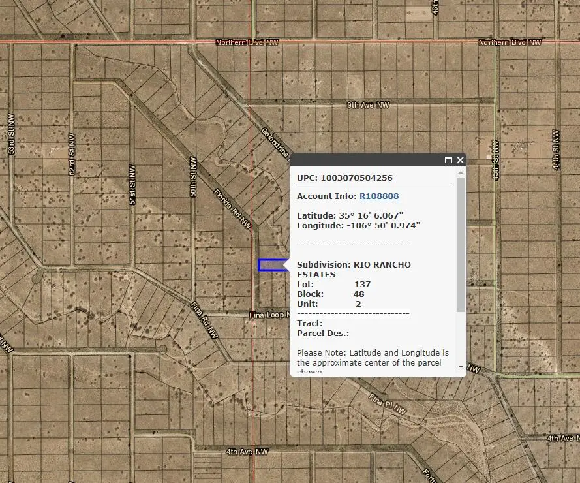Click the 51st St NW road label

132,183
